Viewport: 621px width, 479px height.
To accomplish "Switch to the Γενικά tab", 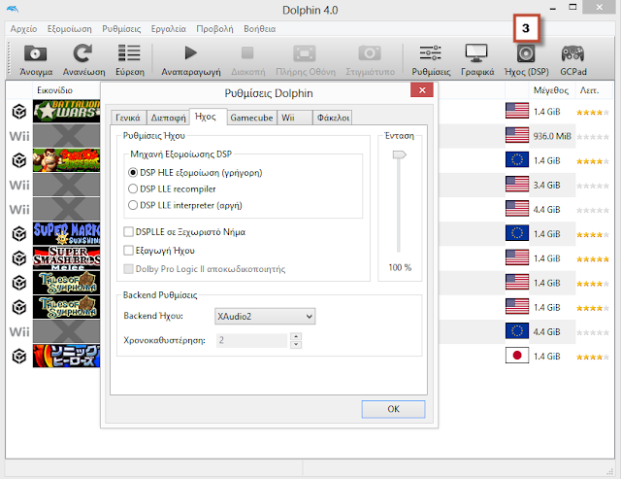I will coord(128,118).
